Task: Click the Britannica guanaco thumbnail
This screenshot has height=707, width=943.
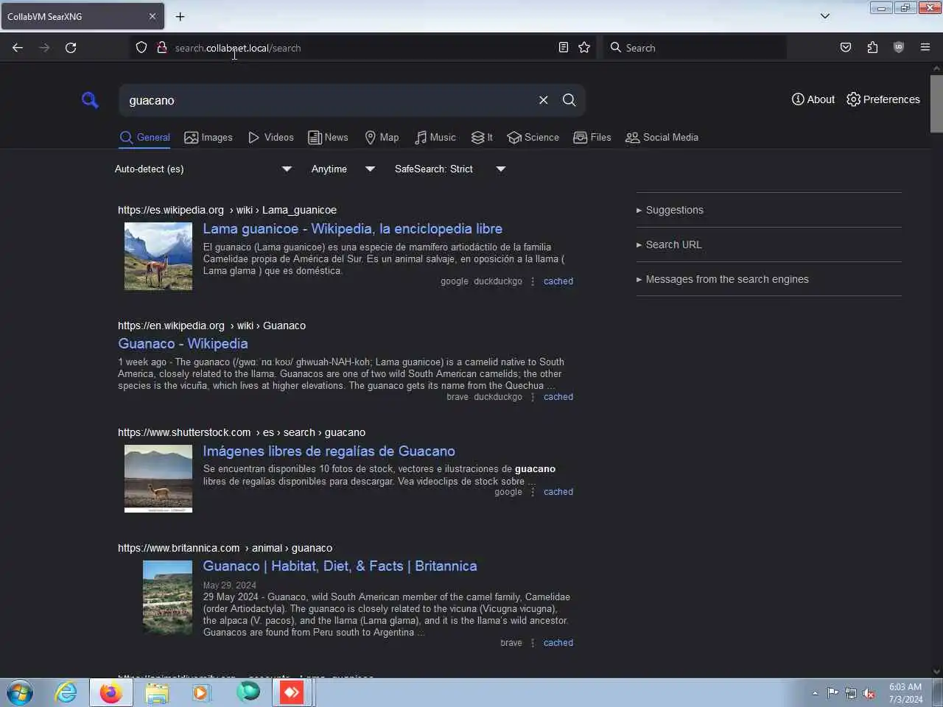Action: pyautogui.click(x=167, y=598)
